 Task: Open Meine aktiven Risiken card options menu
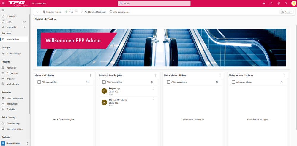220,76
